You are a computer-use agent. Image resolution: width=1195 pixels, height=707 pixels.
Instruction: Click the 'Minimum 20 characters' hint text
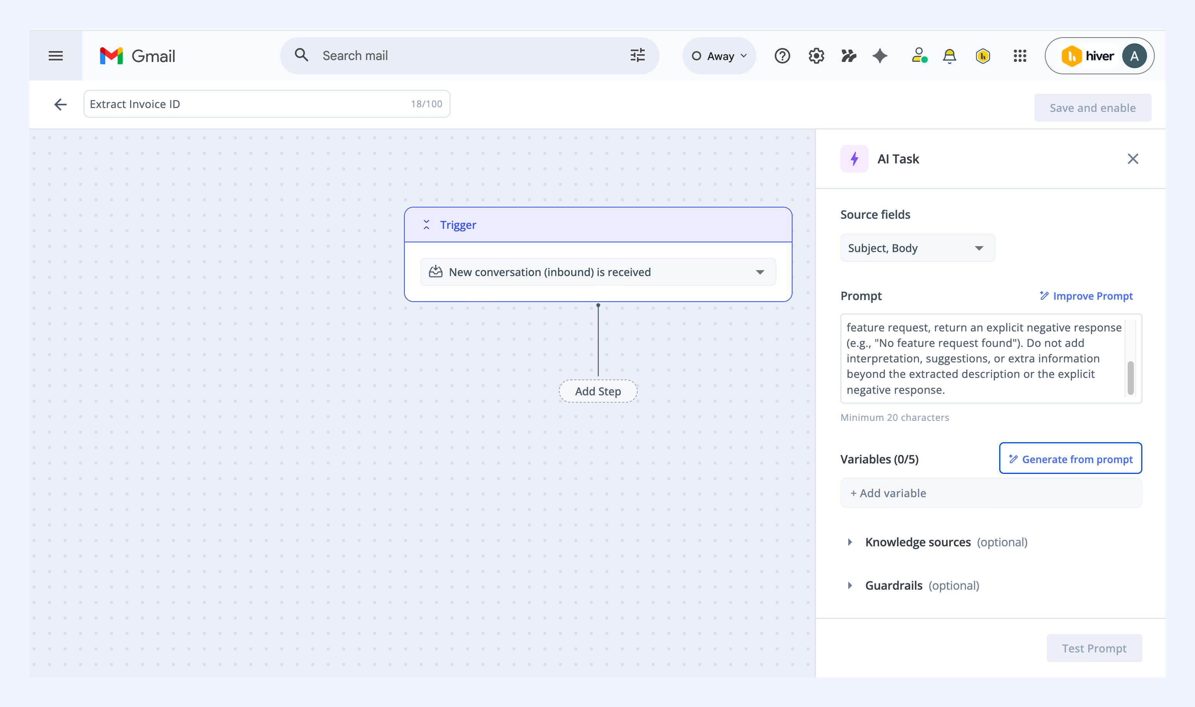pos(895,417)
